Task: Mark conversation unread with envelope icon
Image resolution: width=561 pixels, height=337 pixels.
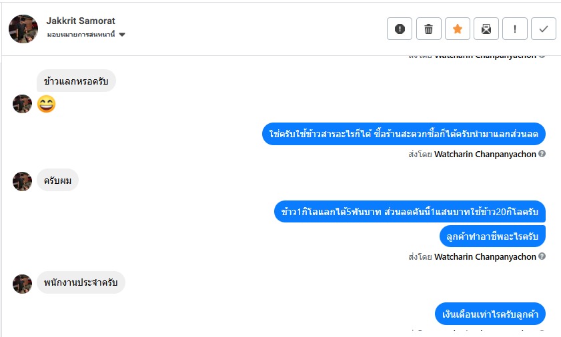Action: click(486, 29)
